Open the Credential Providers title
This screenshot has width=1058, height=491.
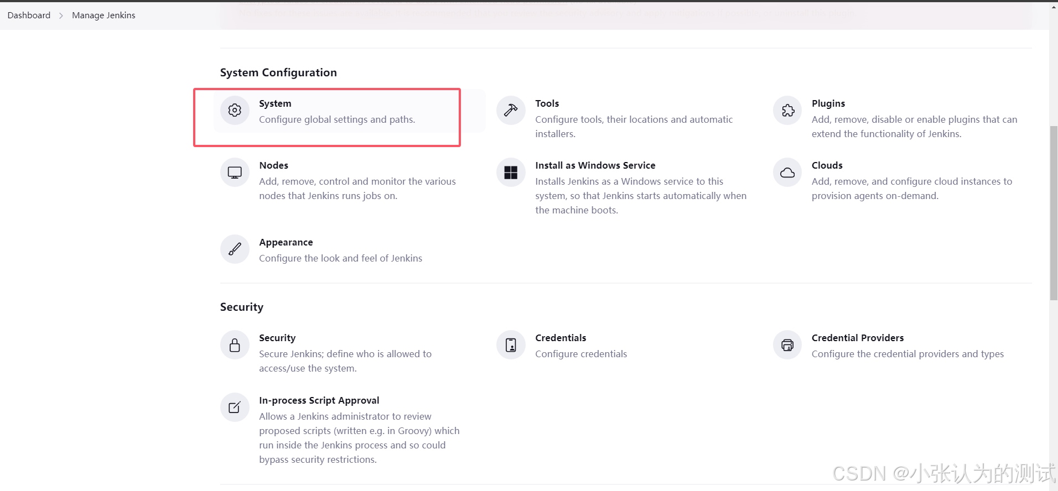pos(858,338)
